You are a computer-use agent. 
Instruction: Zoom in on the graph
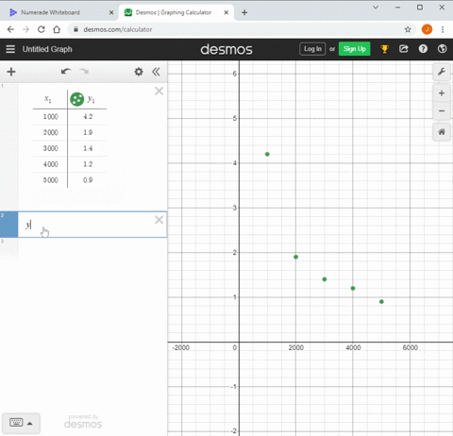point(442,93)
